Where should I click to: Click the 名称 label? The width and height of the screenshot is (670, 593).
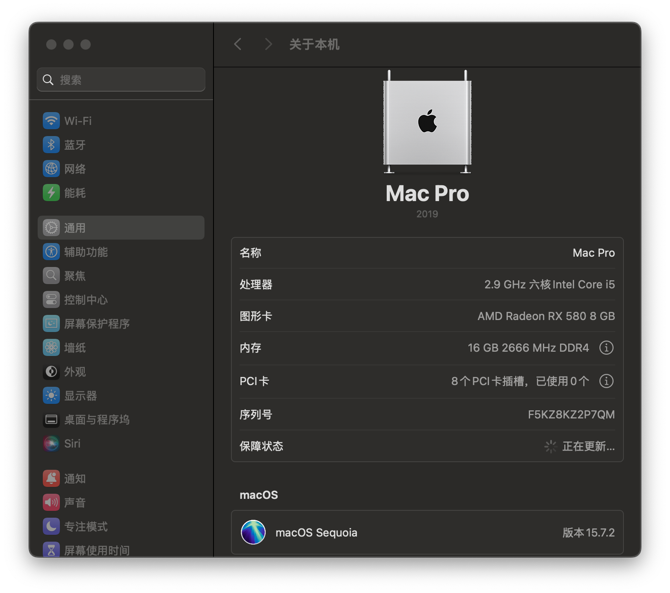click(250, 253)
